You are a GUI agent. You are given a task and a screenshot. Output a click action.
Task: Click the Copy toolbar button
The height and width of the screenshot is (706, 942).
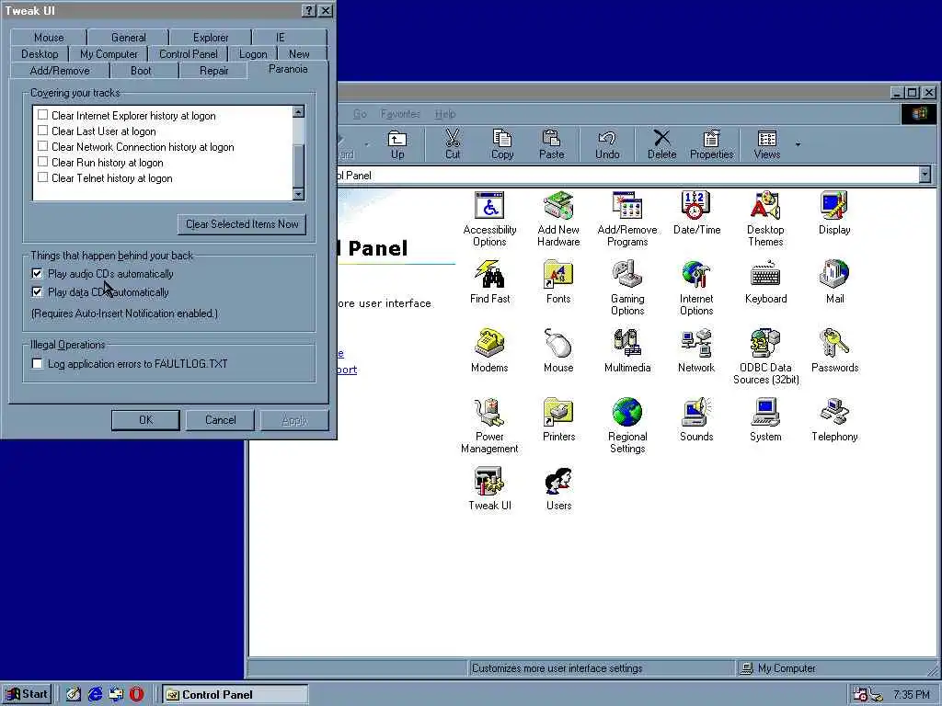click(x=502, y=145)
